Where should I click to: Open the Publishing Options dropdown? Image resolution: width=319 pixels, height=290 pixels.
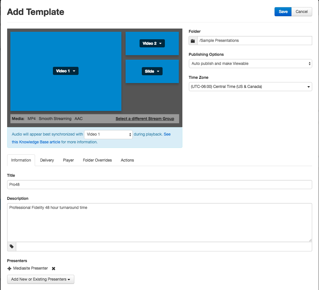250,64
